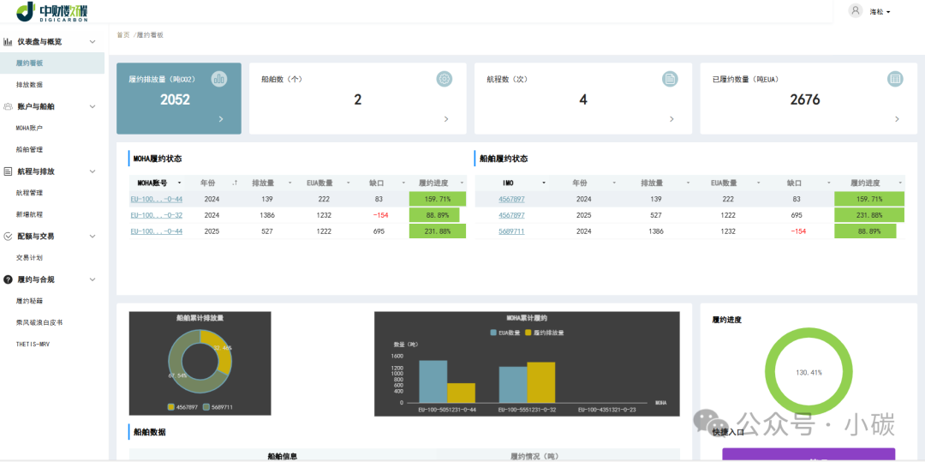Open MOHA link EU-100...-0-32
The width and height of the screenshot is (925, 462).
point(157,215)
